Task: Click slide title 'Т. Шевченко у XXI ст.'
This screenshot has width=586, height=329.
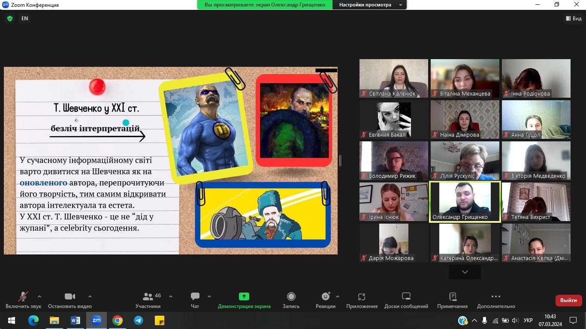Action: click(97, 108)
